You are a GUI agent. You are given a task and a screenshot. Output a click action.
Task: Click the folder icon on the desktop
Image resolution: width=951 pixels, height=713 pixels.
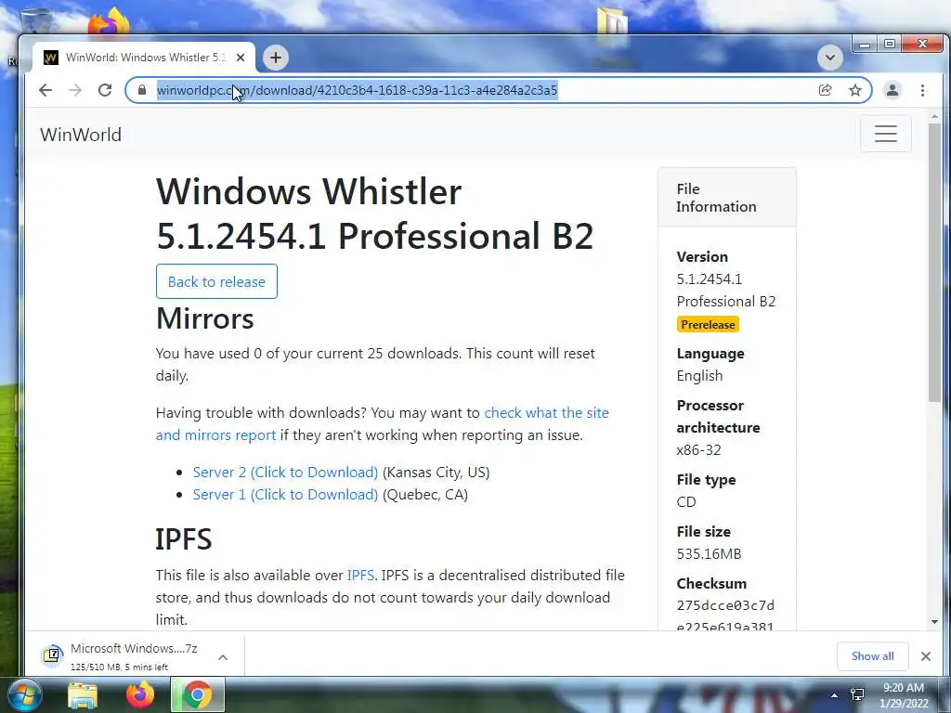612,24
